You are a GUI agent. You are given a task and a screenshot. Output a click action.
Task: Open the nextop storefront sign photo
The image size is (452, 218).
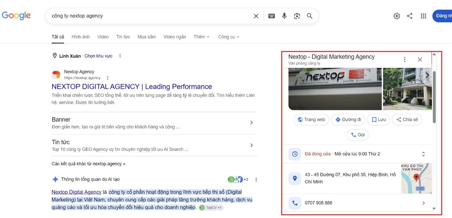point(334,89)
